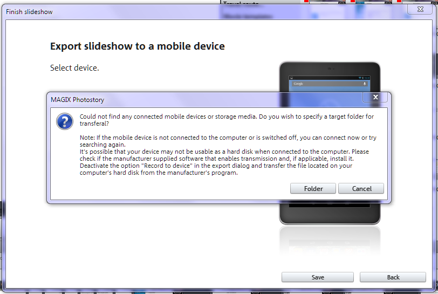Viewport: 438px width, 294px height.
Task: Click the blue question mark icon
Action: coord(65,121)
